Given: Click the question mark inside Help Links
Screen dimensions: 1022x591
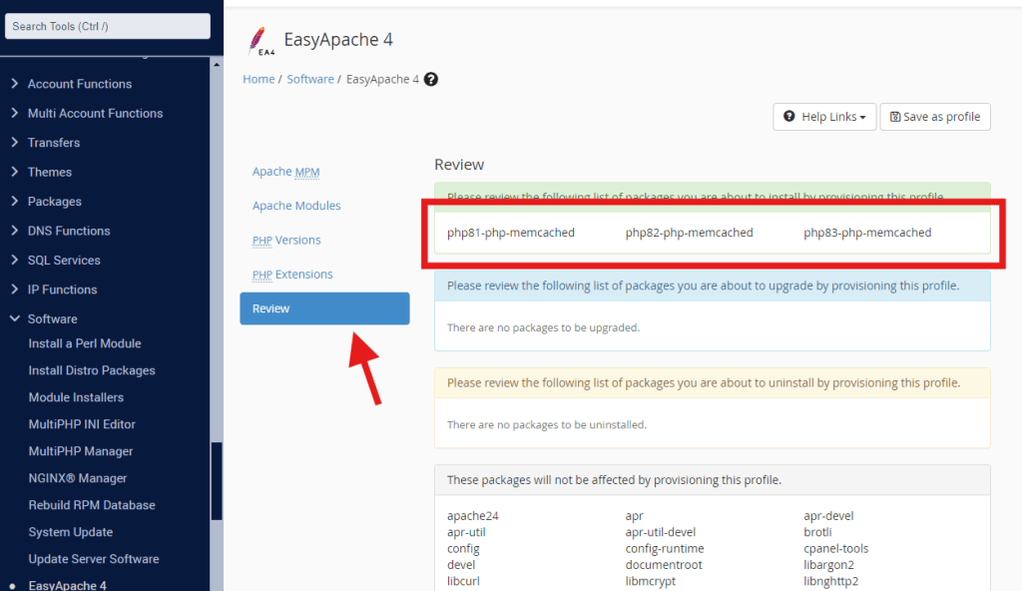Looking at the screenshot, I should point(789,117).
